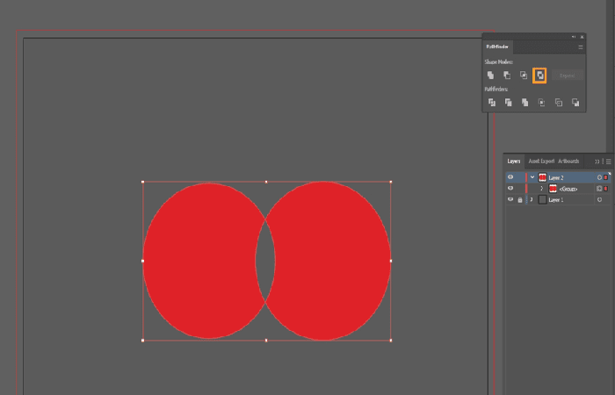
Task: Close the Pathfinder floating panel
Action: coord(582,37)
